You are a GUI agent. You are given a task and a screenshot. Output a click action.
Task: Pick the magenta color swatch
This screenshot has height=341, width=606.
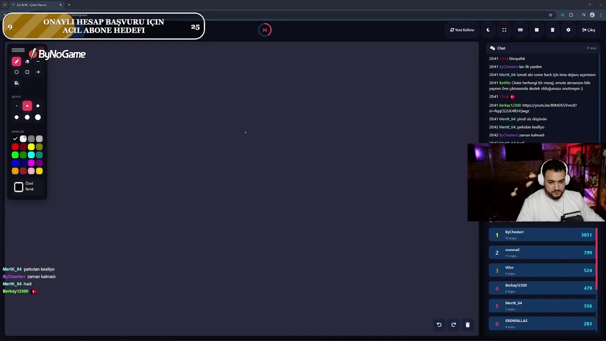[31, 163]
